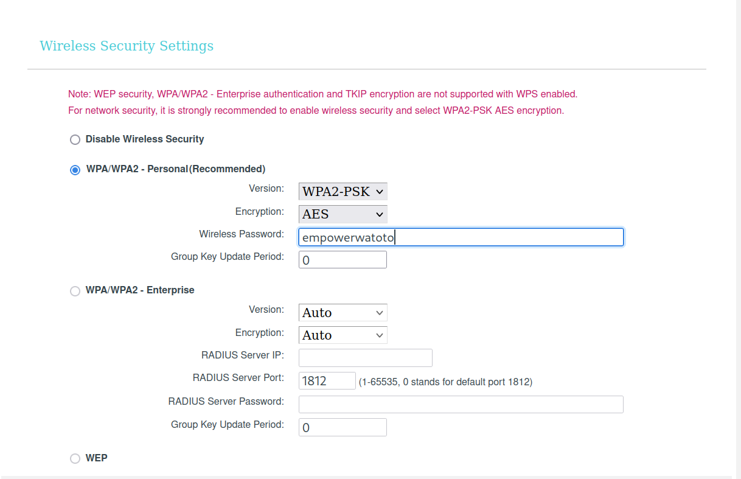
Task: Click the WPA2-PSK AES recommendation note line
Action: [316, 111]
